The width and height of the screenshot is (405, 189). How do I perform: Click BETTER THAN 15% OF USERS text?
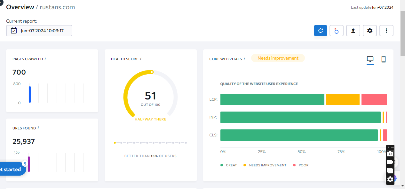pyautogui.click(x=150, y=156)
